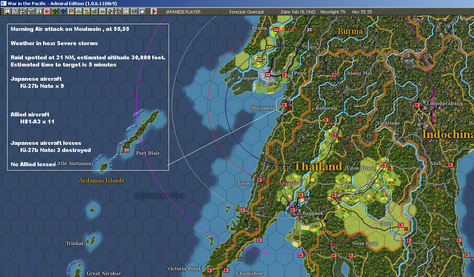Viewport: 474px width, 277px height.
Task: Click the Bangkok map label
Action: click(x=313, y=213)
